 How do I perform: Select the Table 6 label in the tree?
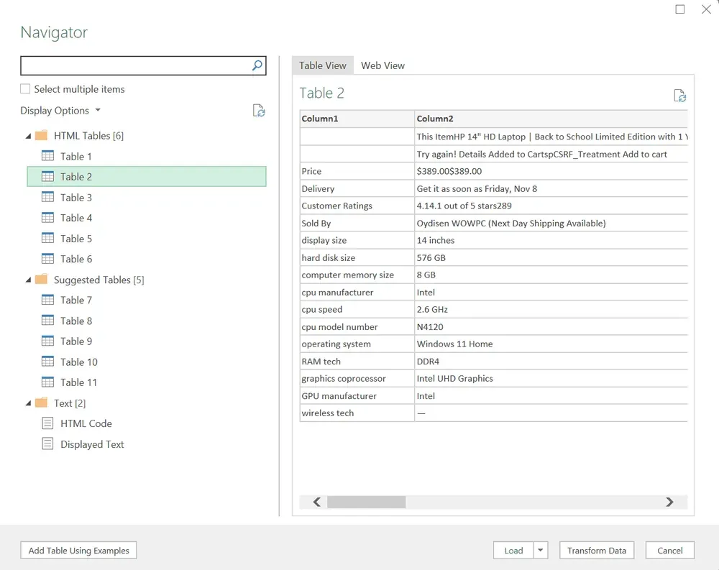[x=76, y=259]
